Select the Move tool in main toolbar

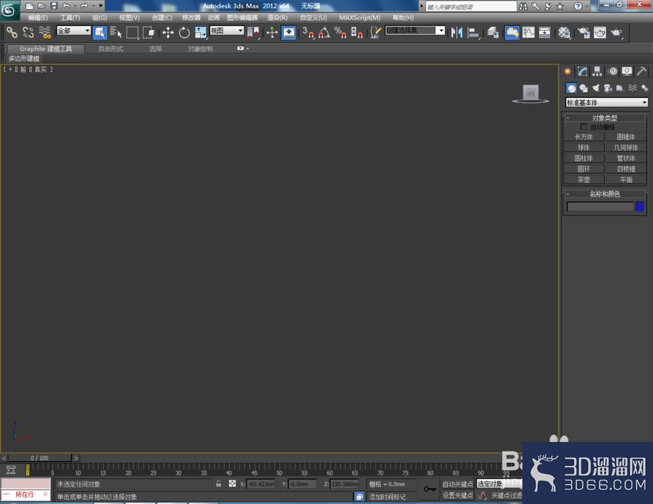tap(168, 33)
